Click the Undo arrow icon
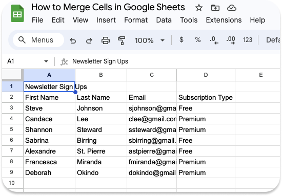The image size is (282, 196). [73, 40]
